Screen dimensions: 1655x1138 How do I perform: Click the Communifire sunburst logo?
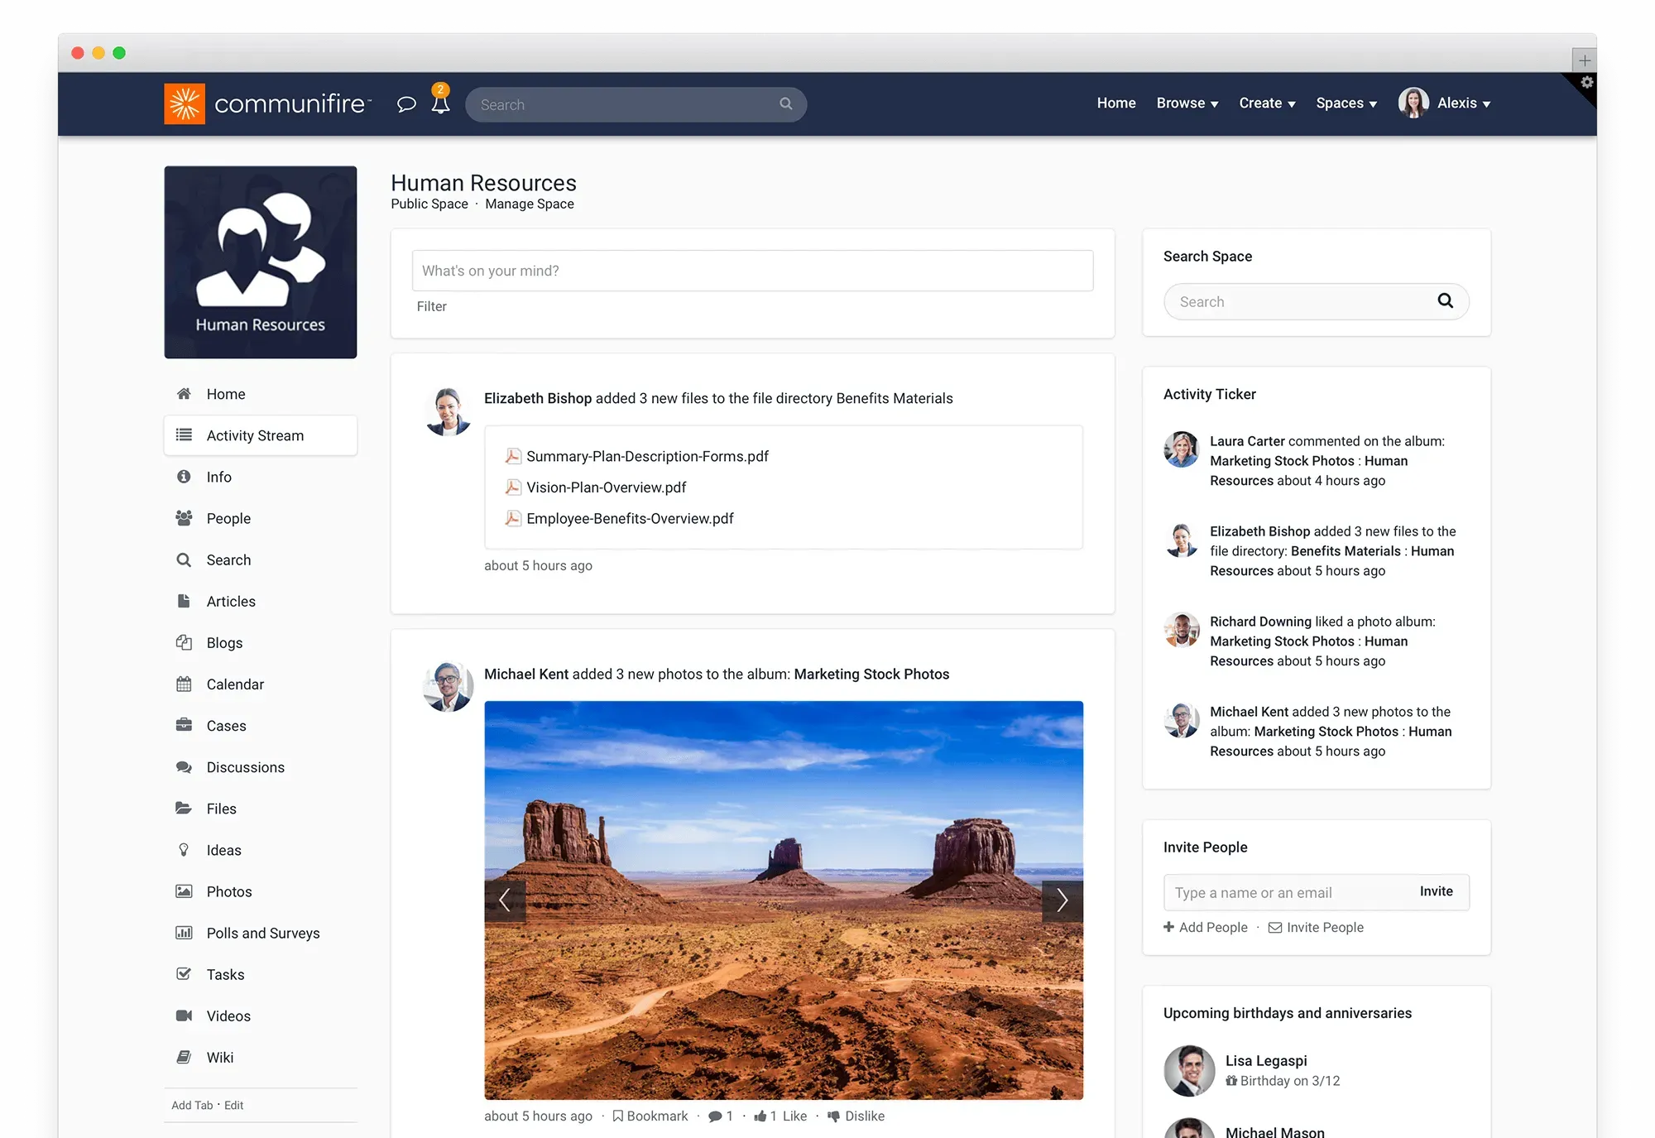tap(185, 103)
